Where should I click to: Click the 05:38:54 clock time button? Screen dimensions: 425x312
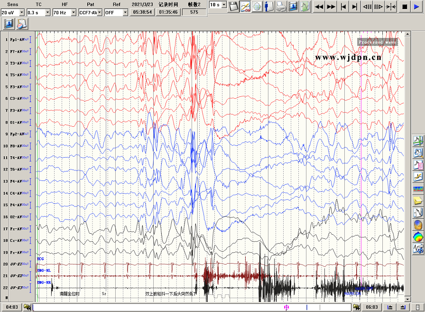coord(142,12)
